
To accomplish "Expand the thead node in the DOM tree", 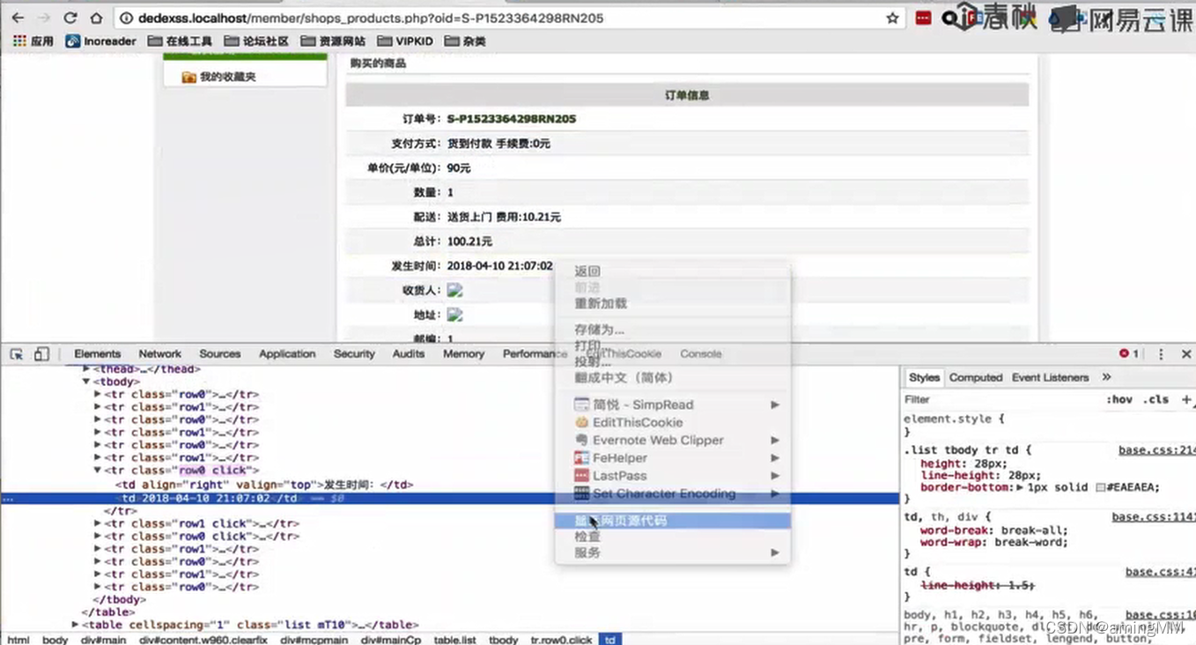I will [x=86, y=369].
